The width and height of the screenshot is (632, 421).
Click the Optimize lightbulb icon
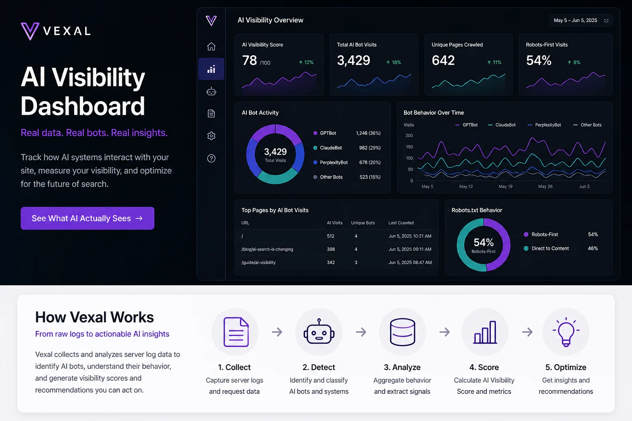pyautogui.click(x=566, y=331)
